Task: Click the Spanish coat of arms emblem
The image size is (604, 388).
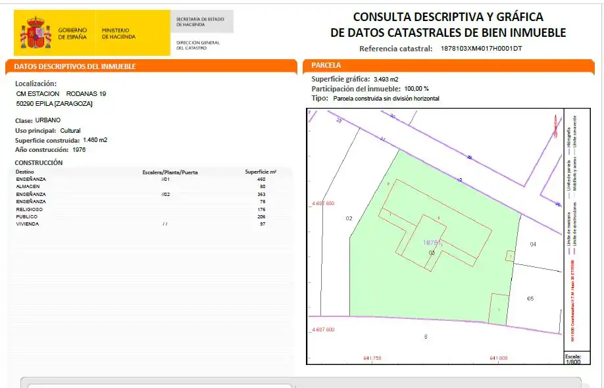Action: pos(36,33)
